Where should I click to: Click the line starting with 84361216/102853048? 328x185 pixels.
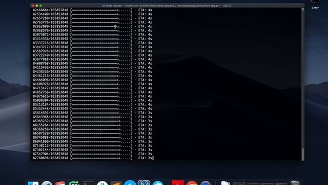coord(92,76)
